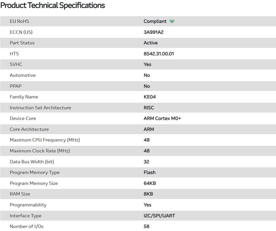Viewport: 276px width, 231px height.
Task: Select the Maximum CPU Frequency label
Action: click(x=45, y=140)
